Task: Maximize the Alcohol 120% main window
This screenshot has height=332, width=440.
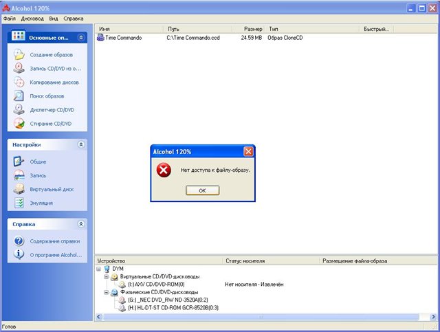Action: 421,8
